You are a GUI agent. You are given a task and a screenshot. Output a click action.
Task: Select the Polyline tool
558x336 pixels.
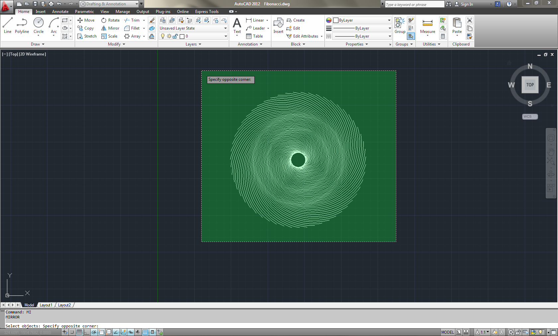[22, 26]
